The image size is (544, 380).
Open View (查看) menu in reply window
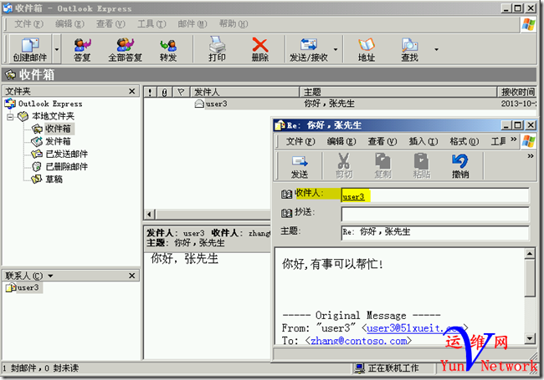click(x=382, y=141)
